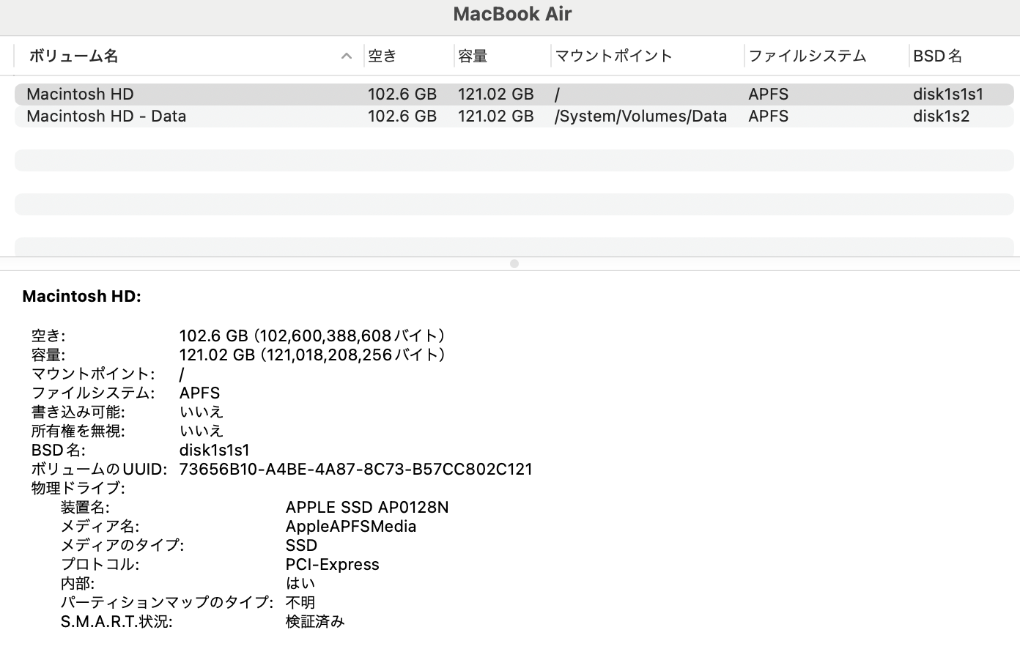Image resolution: width=1020 pixels, height=671 pixels.
Task: Click the Macintosh HD: detail heading
Action: pyautogui.click(x=81, y=296)
